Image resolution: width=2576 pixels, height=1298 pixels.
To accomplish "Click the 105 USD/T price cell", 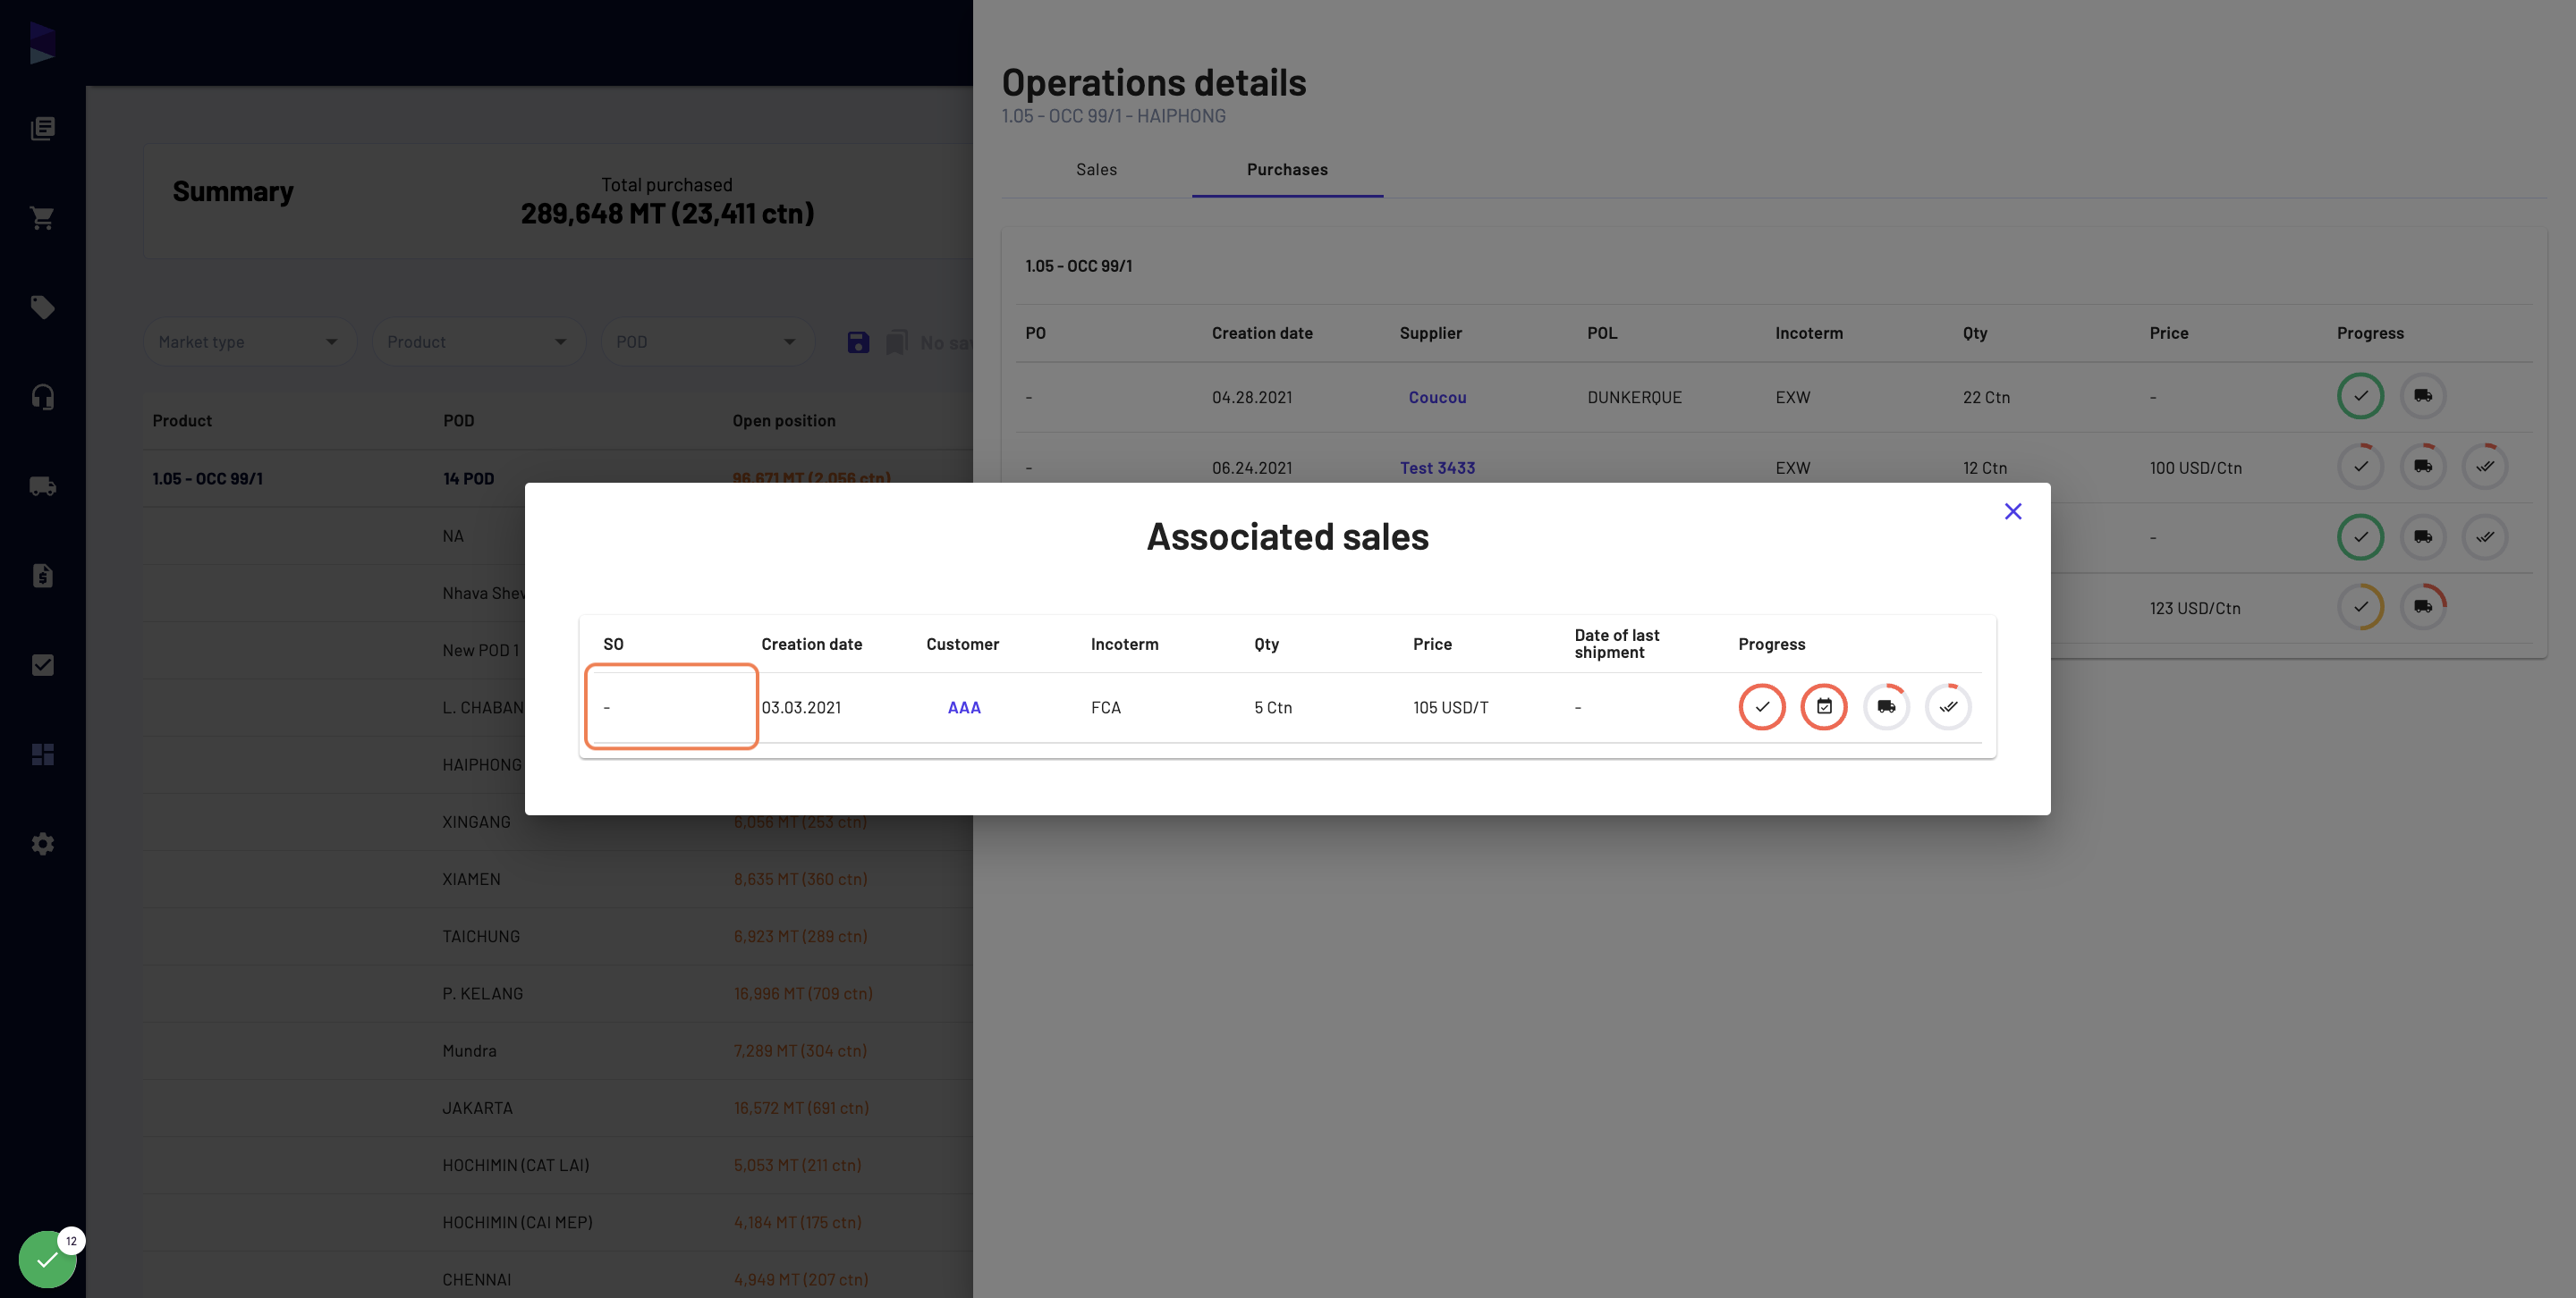I will point(1450,707).
